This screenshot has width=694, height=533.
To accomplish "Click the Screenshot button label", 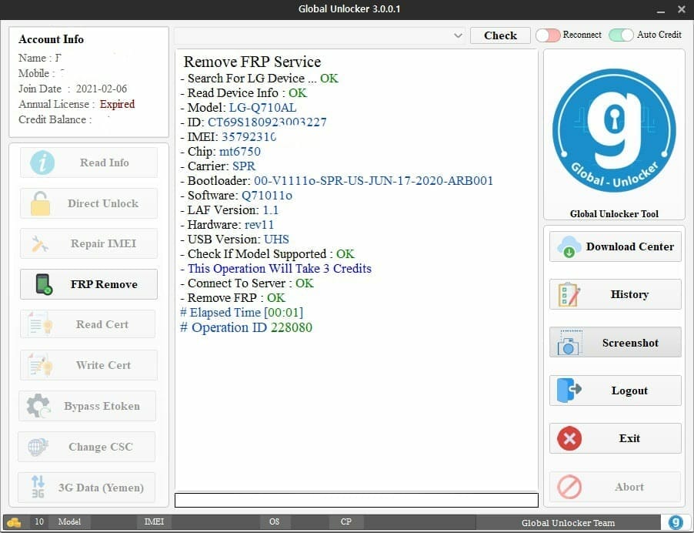I will [630, 343].
